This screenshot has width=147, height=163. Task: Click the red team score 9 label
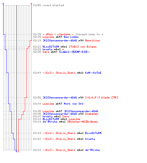31,4
